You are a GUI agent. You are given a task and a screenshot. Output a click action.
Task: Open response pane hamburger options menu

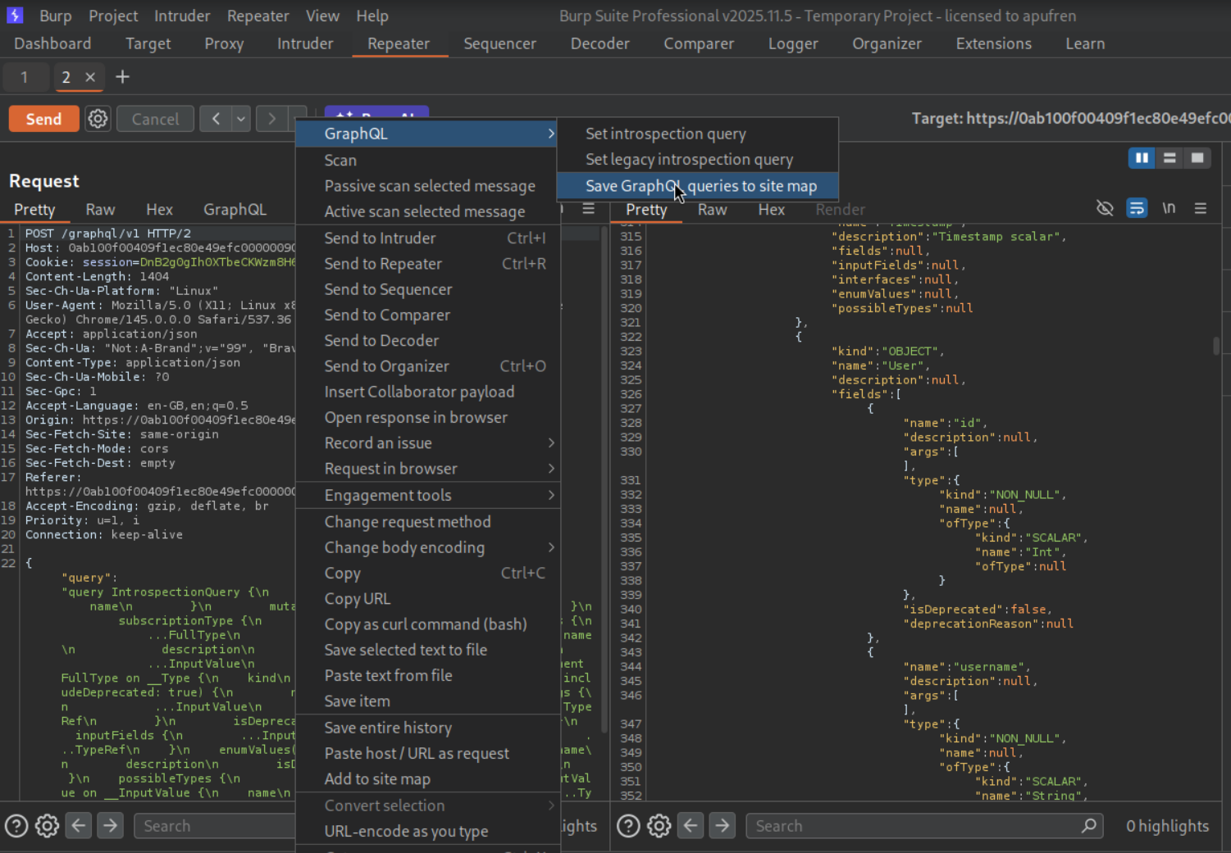(x=1200, y=209)
